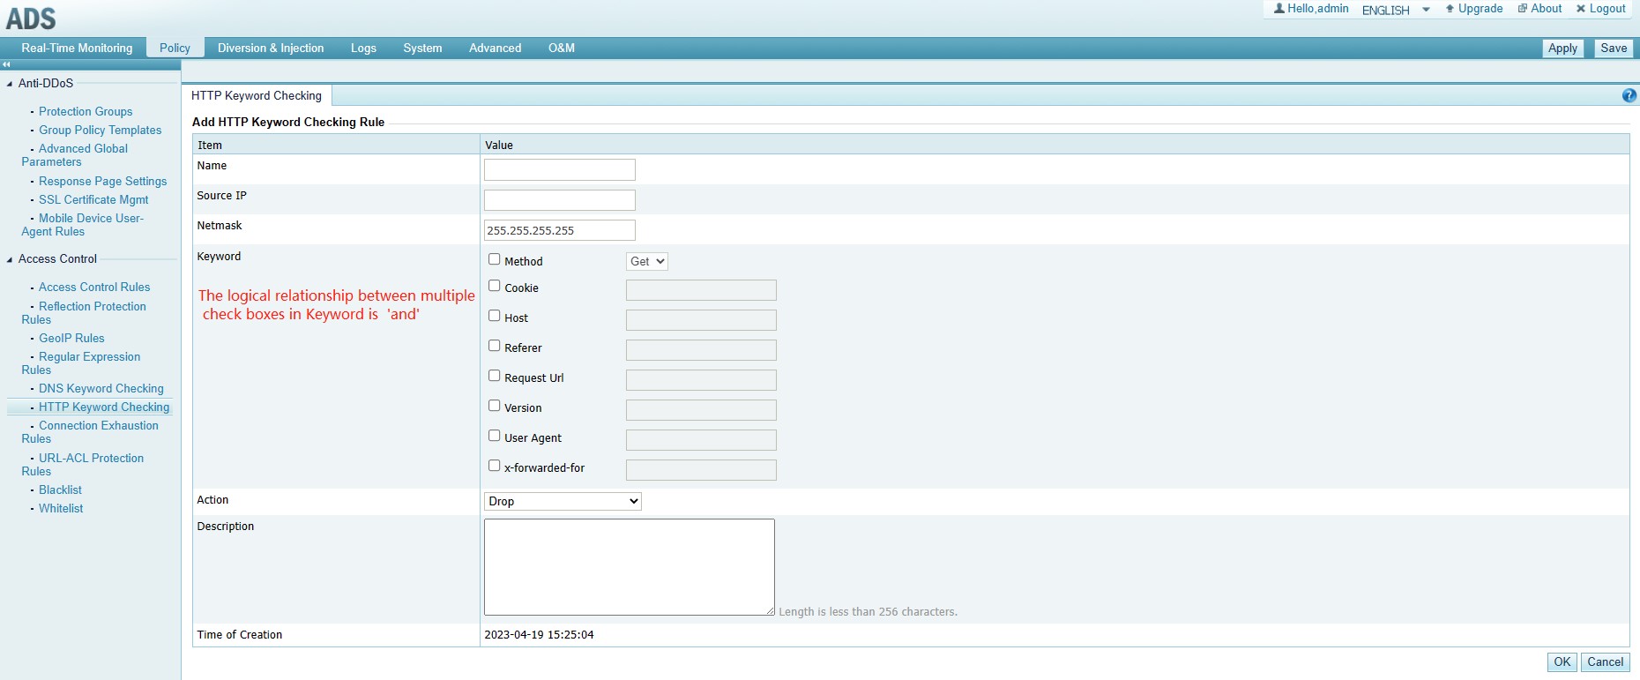The width and height of the screenshot is (1640, 680).
Task: Collapse the sidebar with the double-arrow icon
Action: pos(6,64)
